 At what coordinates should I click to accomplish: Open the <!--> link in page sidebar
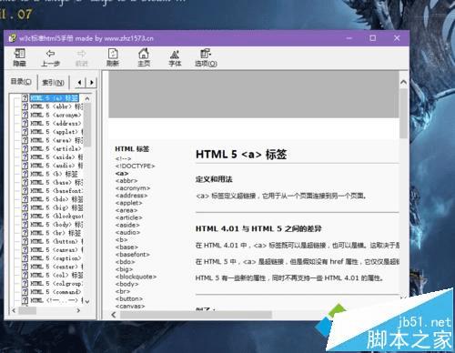[123, 158]
